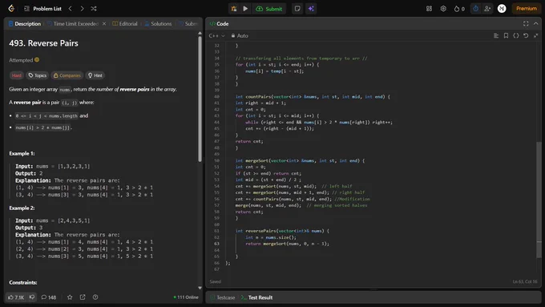
Task: Switch to Time Limit Exceeded tab
Action: (73, 23)
